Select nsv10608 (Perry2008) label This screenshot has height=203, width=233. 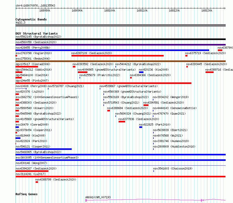click(31, 86)
